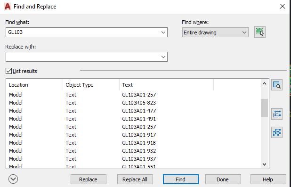
Task: Click the results list scroll down arrow
Action: pyautogui.click(x=264, y=164)
